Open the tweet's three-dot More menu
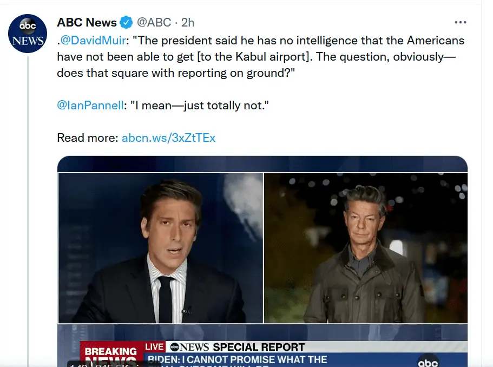Viewport: 493px width, 367px height. (460, 23)
